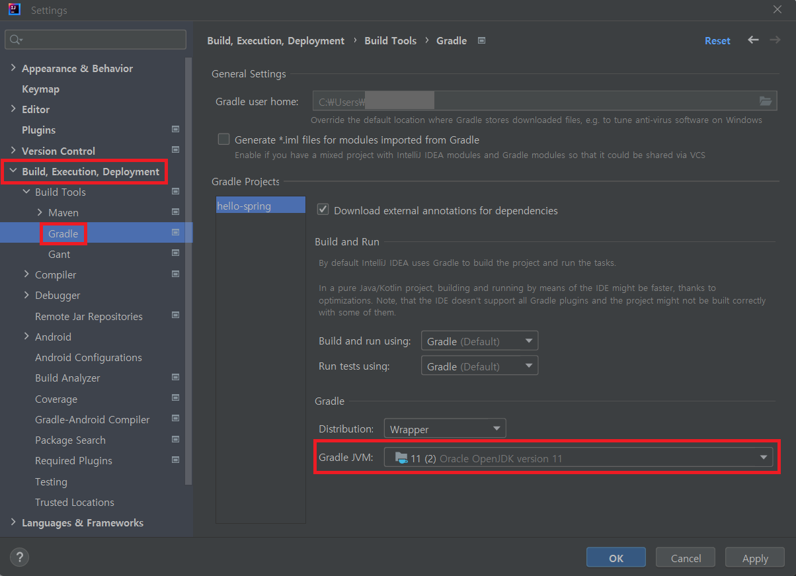
Task: Click the project settings icon next to Maven
Action: [175, 212]
